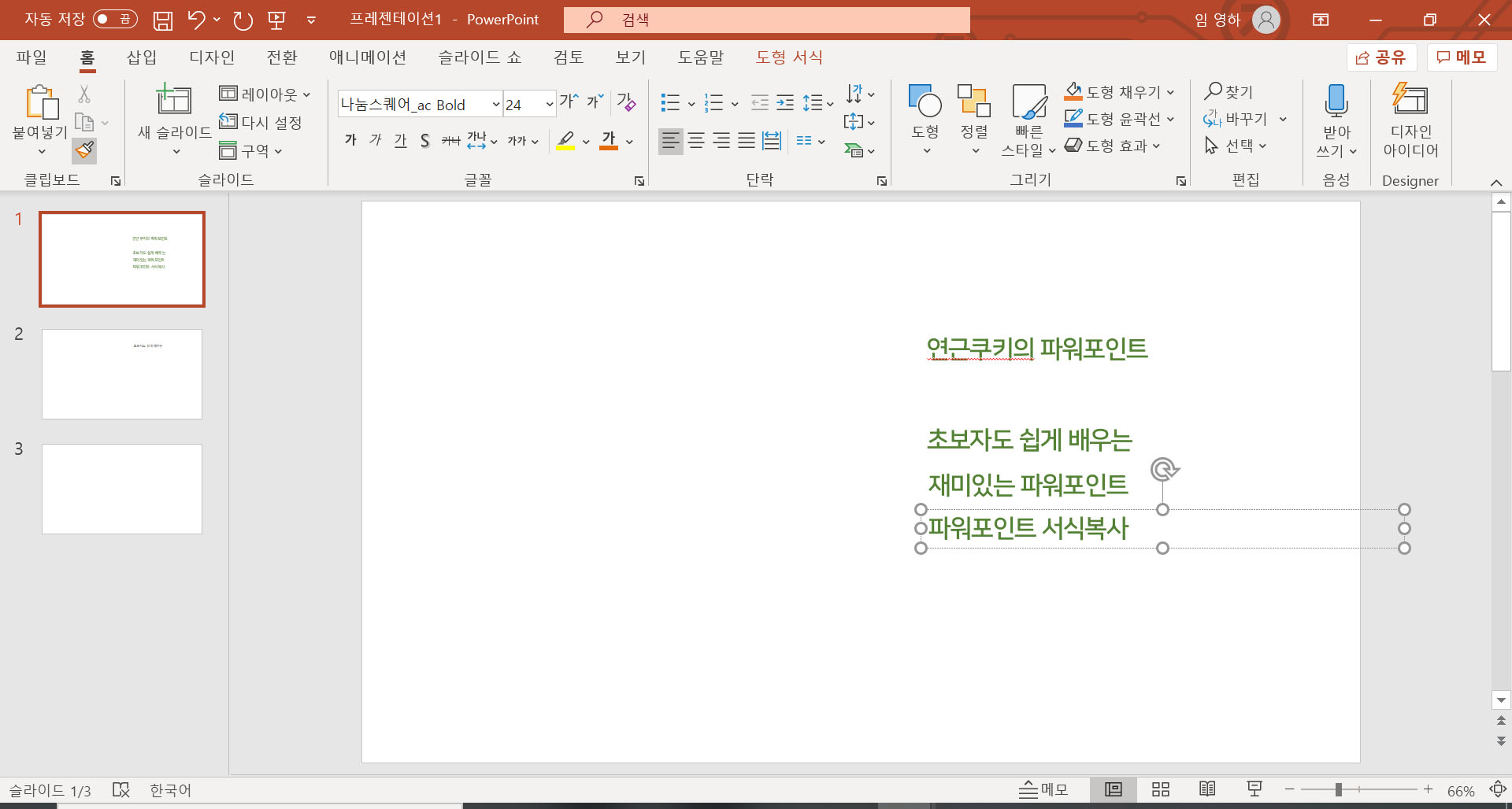Increase list indent level icon
Screen dimensions: 1512x809
pos(785,102)
